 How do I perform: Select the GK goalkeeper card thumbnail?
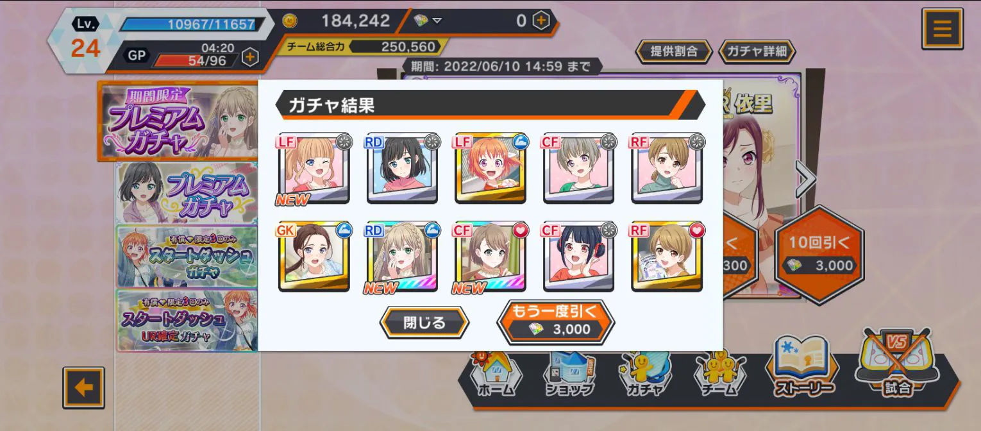point(314,257)
